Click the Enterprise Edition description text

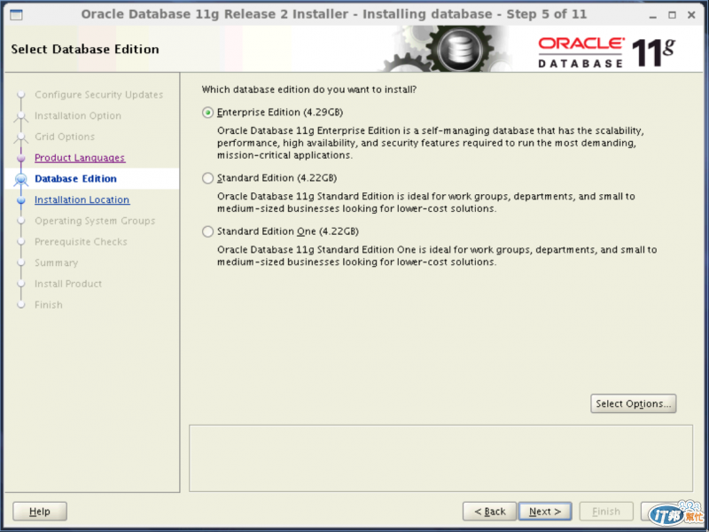431,143
